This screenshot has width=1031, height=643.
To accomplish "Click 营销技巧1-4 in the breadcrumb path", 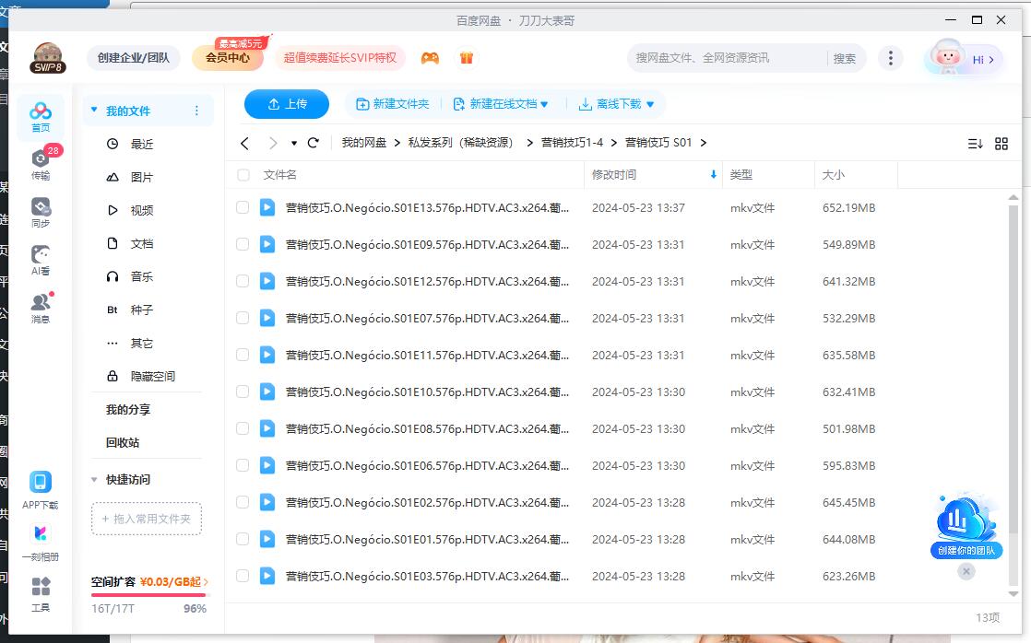I will [x=572, y=143].
